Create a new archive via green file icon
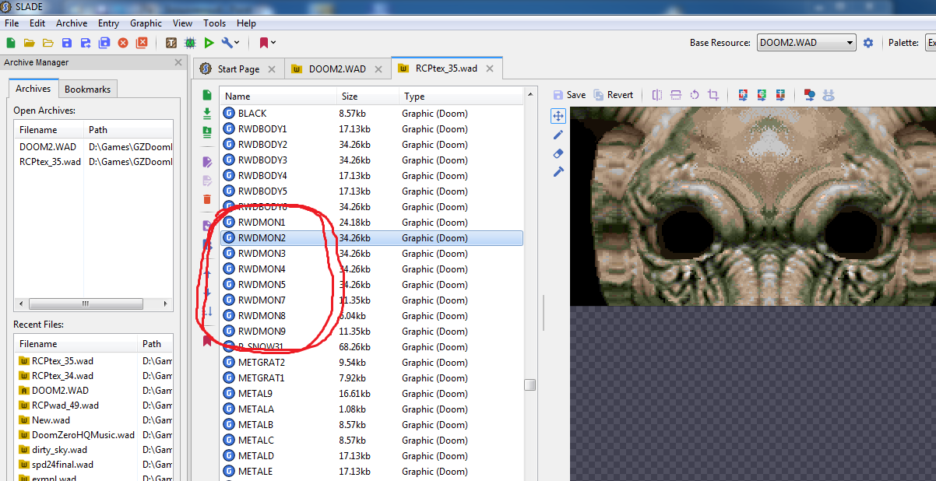Screen dimensions: 936x481 [11, 43]
